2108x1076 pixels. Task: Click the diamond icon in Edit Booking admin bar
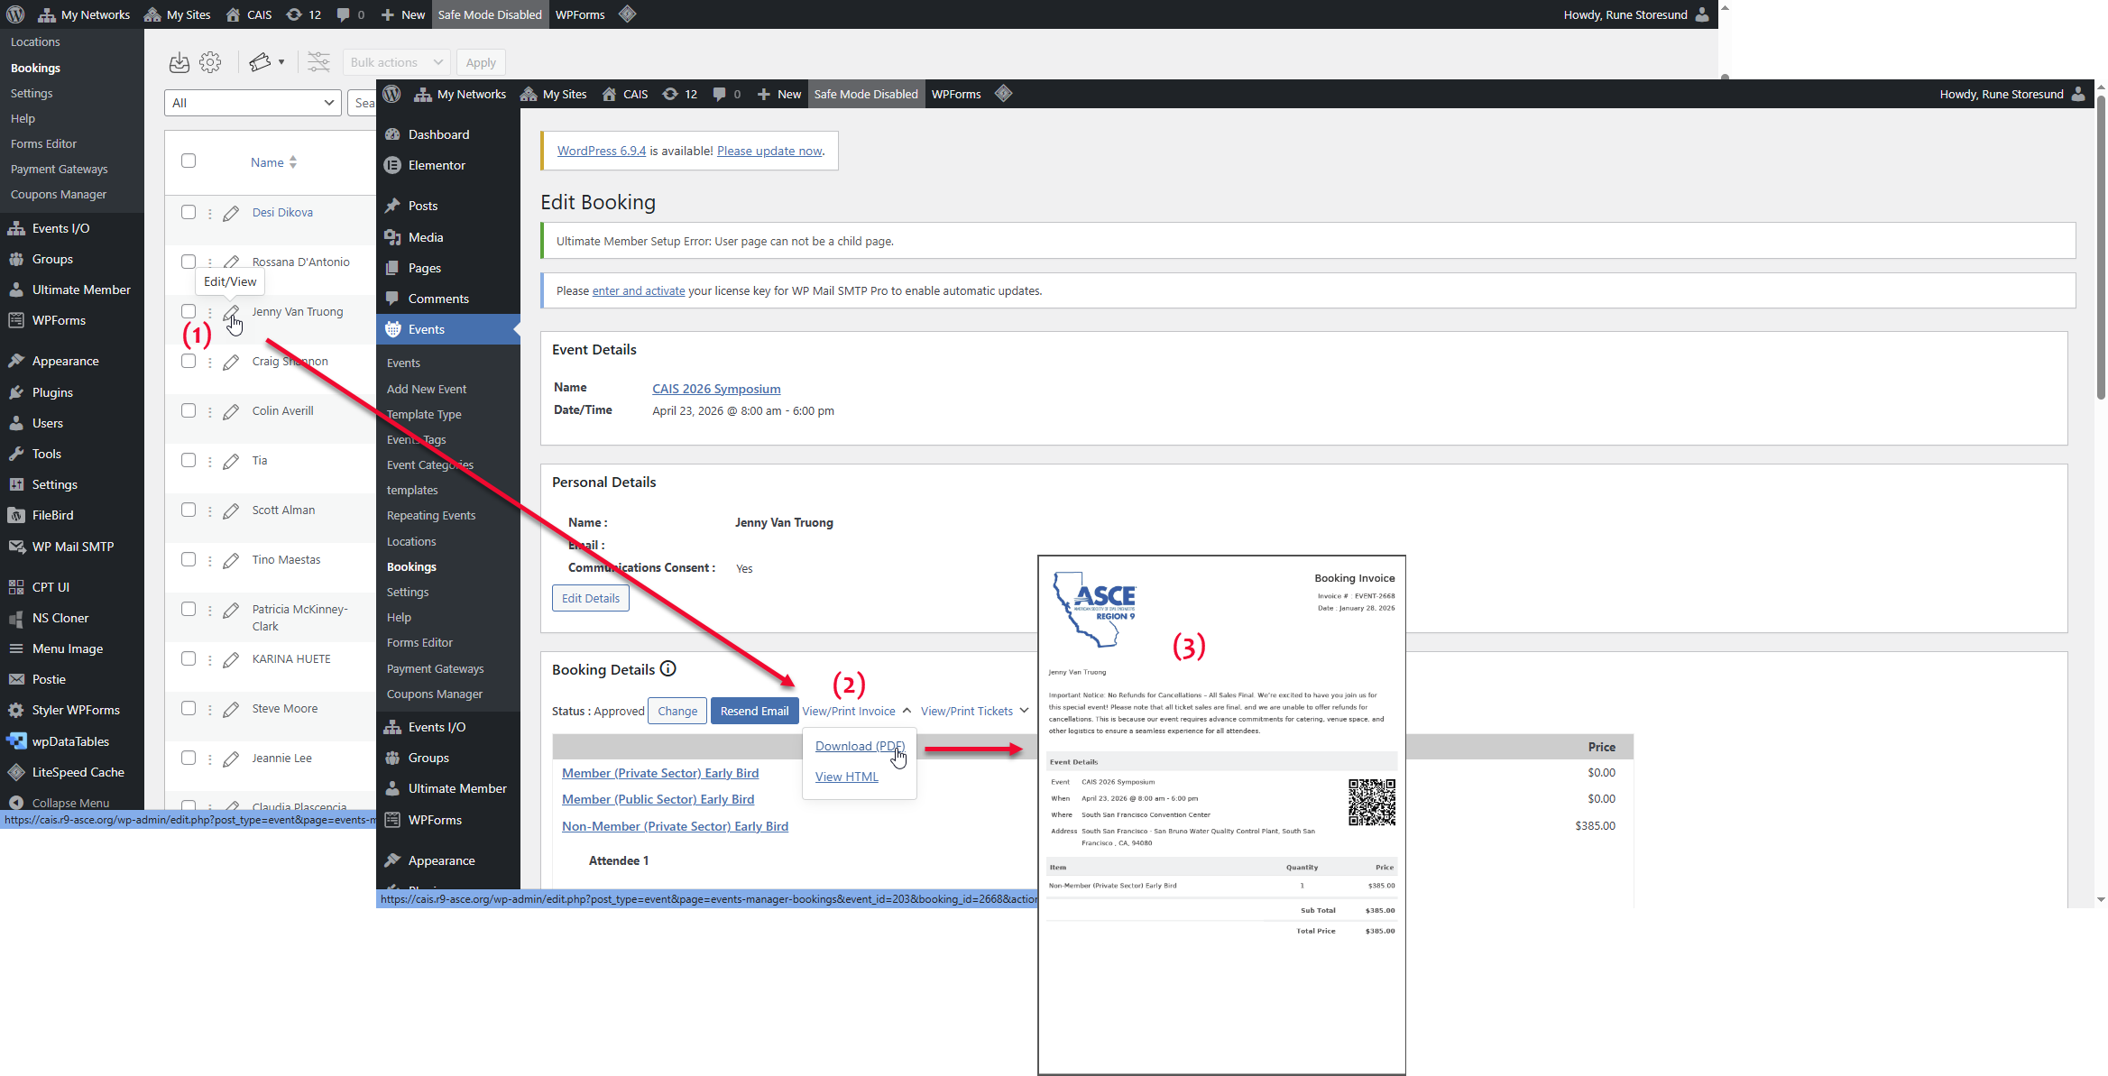pyautogui.click(x=1003, y=94)
